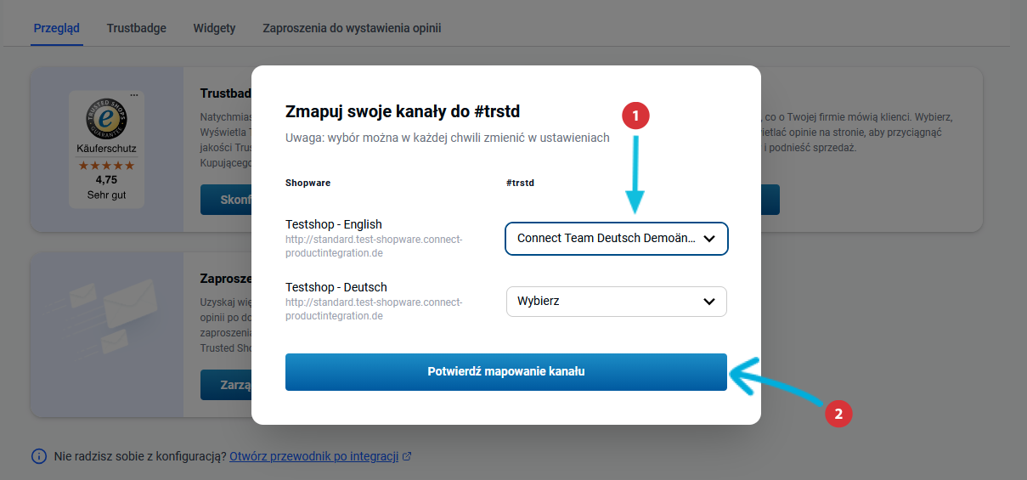Click the external link icon after integration guide

pos(408,457)
